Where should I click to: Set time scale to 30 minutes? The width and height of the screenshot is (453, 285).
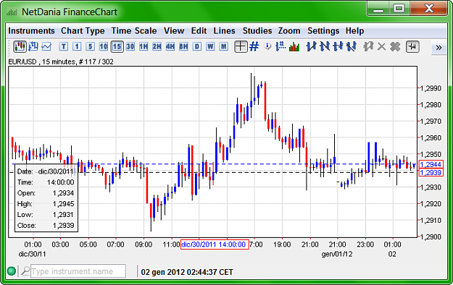[130, 46]
